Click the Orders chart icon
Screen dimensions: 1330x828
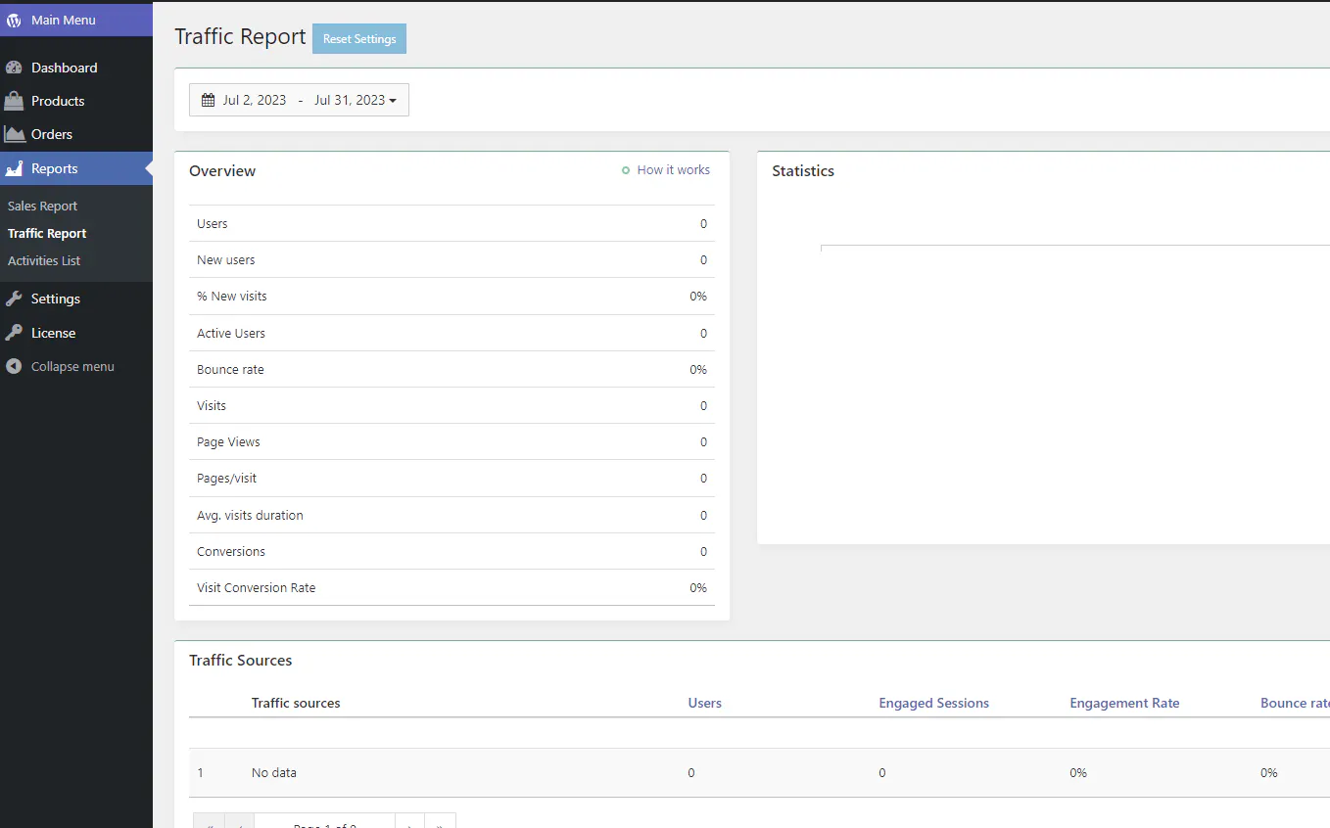[x=16, y=133]
